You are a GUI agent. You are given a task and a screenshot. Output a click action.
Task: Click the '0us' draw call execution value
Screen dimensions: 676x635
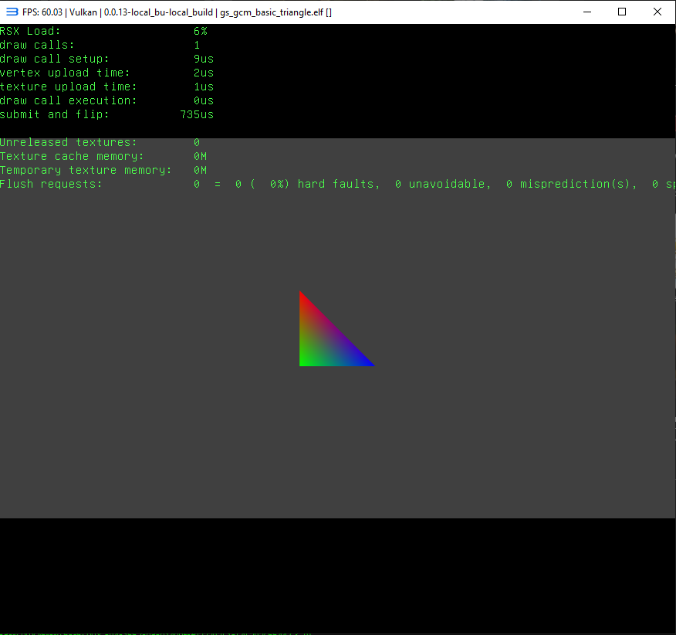point(204,100)
